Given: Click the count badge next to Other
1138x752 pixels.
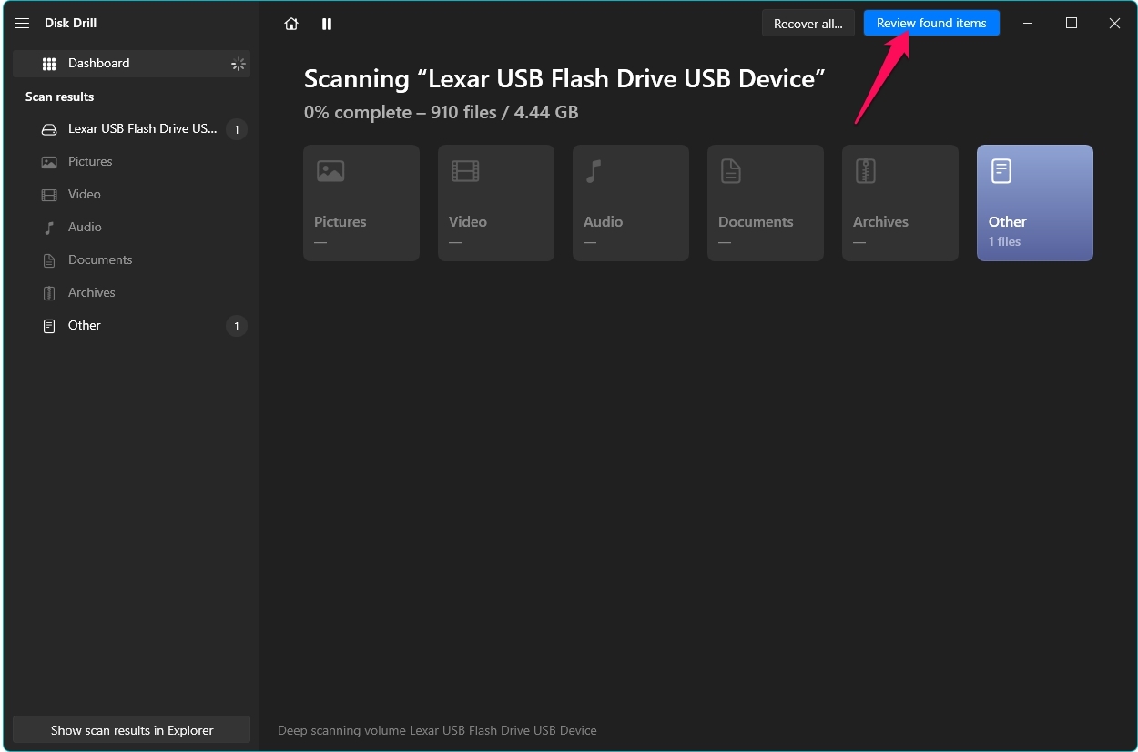Looking at the screenshot, I should [237, 326].
